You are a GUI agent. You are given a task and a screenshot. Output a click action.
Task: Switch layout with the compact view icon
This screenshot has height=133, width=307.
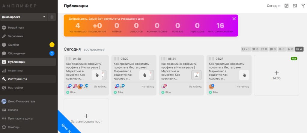pyautogui.click(x=295, y=6)
